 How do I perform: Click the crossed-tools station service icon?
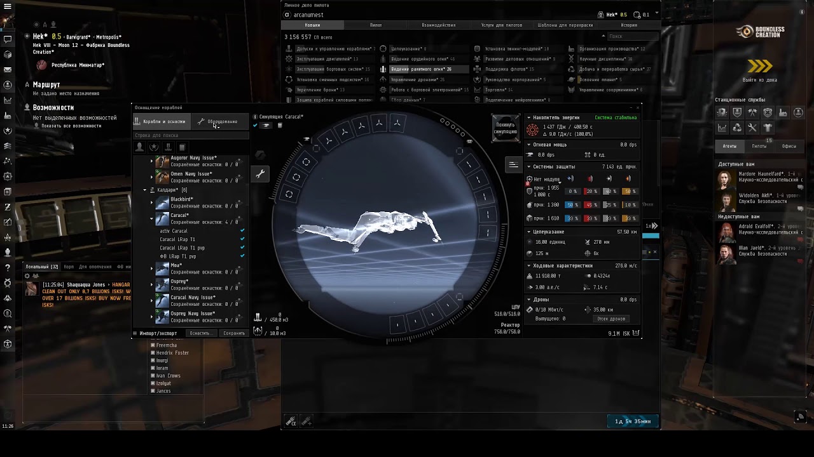[x=752, y=112]
